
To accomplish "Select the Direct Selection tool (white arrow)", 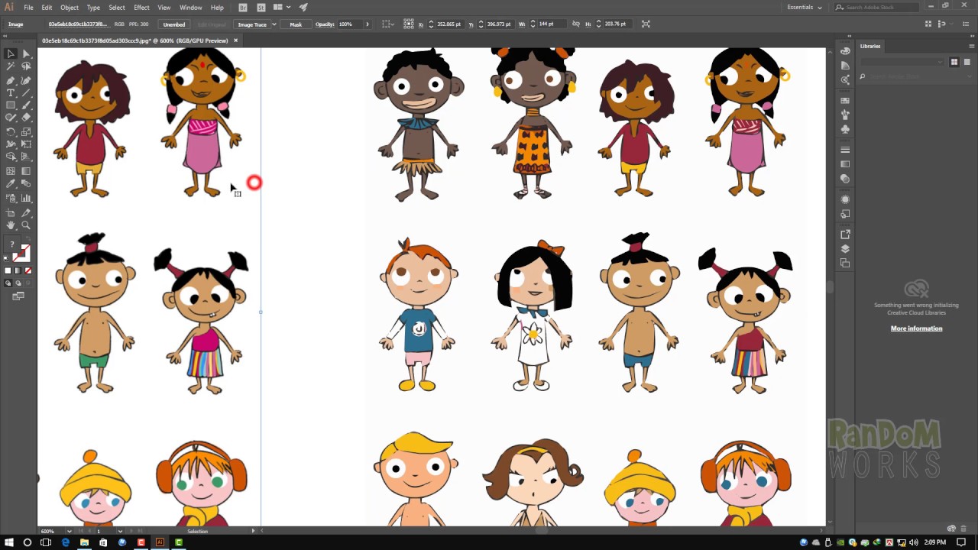I will click(26, 53).
